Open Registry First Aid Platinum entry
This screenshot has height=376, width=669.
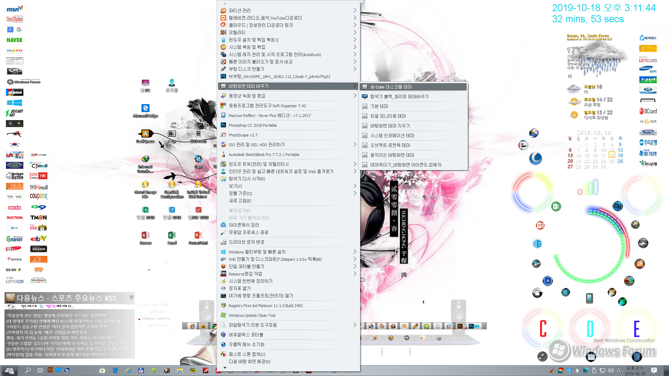pyautogui.click(x=289, y=306)
